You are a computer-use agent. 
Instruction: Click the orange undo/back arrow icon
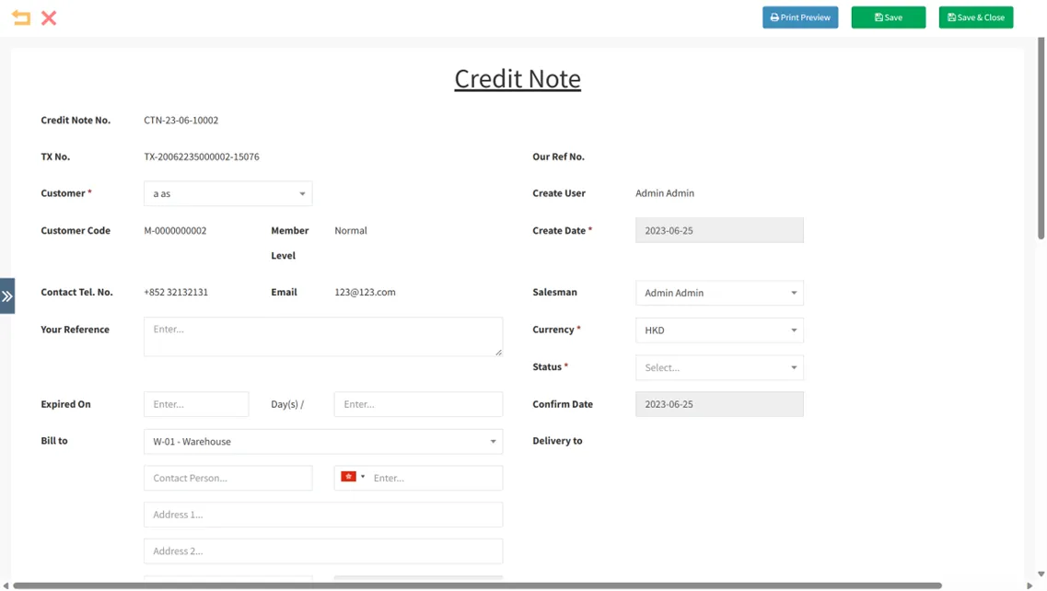point(21,17)
